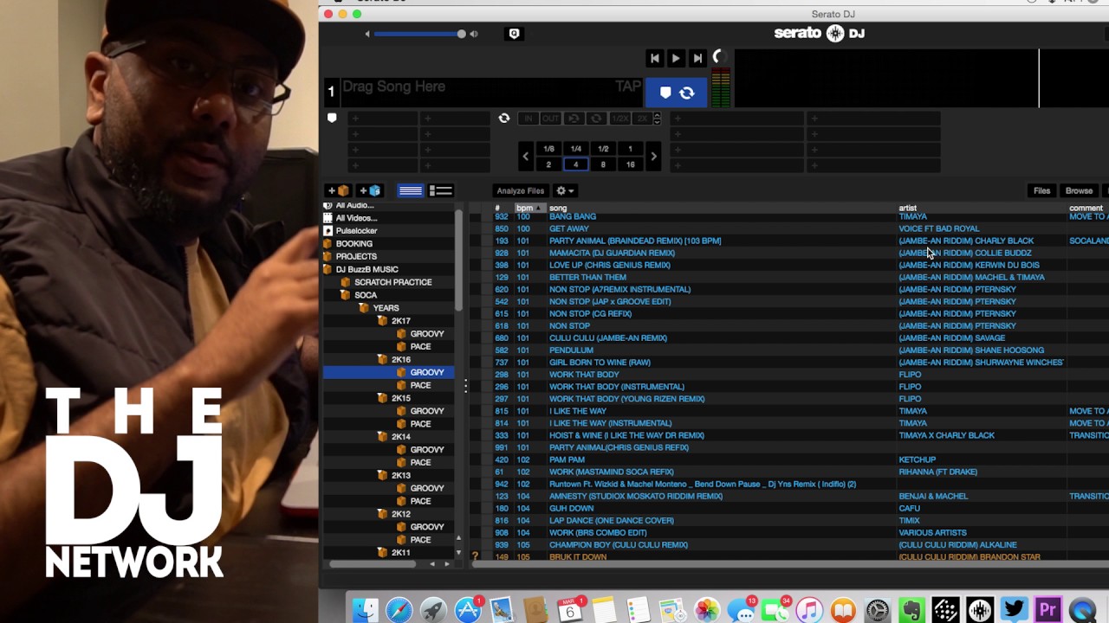Viewport: 1109px width, 623px height.
Task: Select the 2 beat auto loop
Action: (548, 164)
